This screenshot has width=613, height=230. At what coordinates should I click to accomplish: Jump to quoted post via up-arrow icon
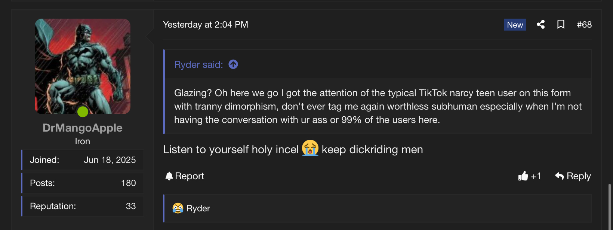click(233, 64)
